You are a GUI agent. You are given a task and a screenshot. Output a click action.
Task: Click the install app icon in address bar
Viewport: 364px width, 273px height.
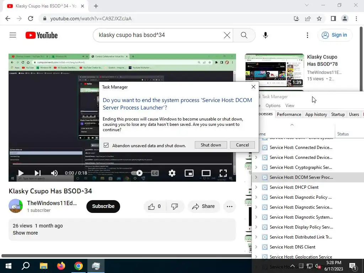(296, 18)
